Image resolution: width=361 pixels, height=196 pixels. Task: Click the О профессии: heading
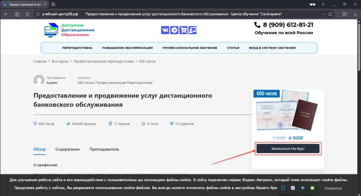click(x=45, y=165)
